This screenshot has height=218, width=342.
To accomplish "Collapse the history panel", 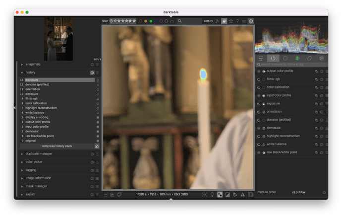I will click(22, 73).
